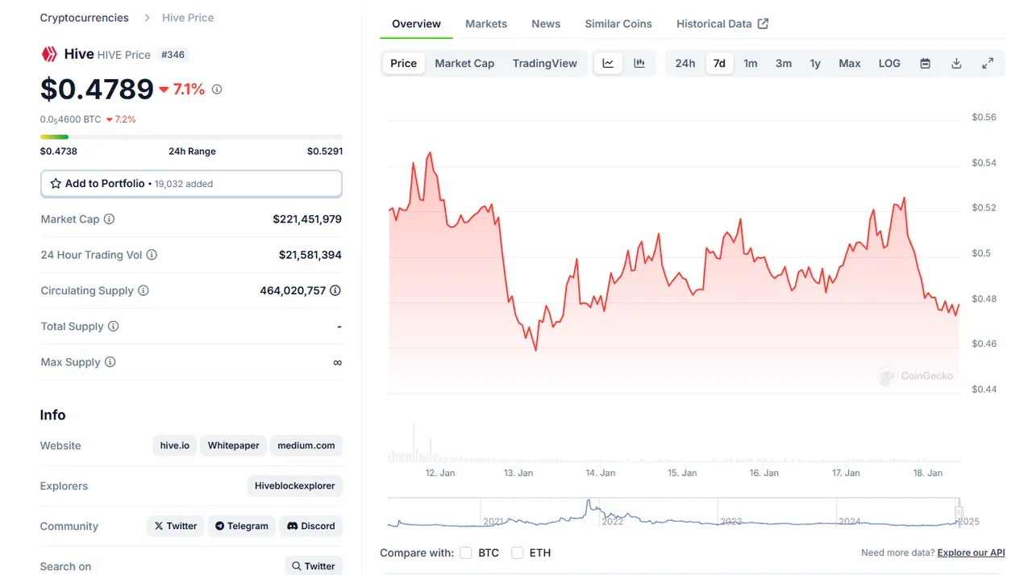The height and width of the screenshot is (575, 1032).
Task: Click the $0.5291 24h high value
Action: pyautogui.click(x=325, y=152)
